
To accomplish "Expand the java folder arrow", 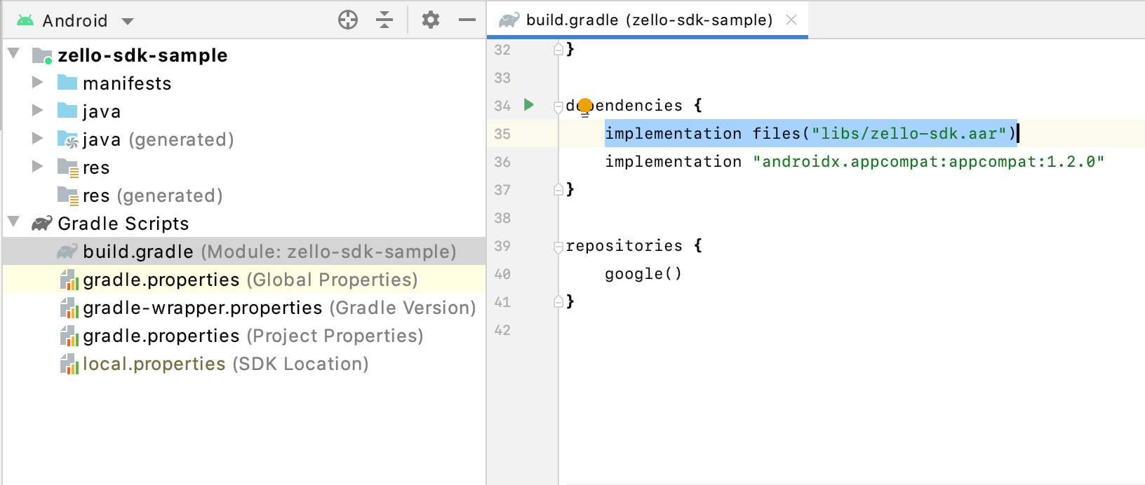I will tap(38, 111).
